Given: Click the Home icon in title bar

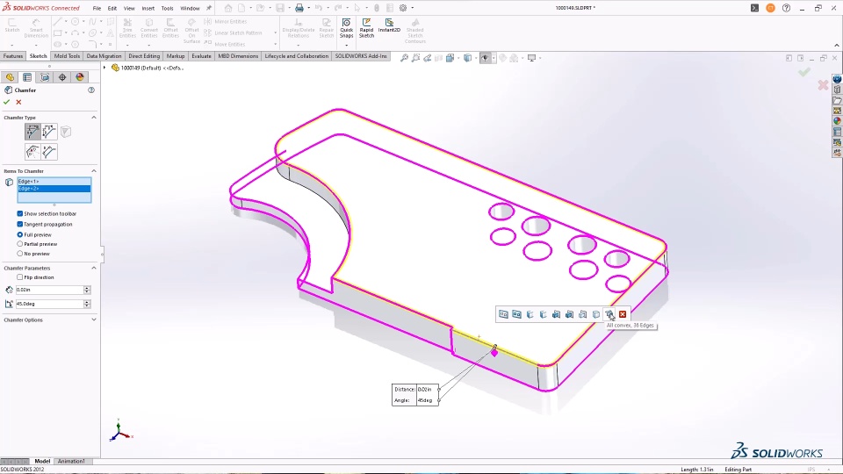Looking at the screenshot, I should click(228, 8).
